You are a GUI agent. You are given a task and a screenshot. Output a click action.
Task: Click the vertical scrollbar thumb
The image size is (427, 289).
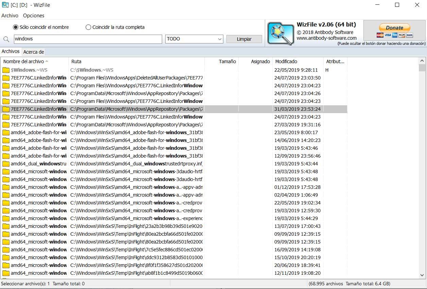point(422,68)
